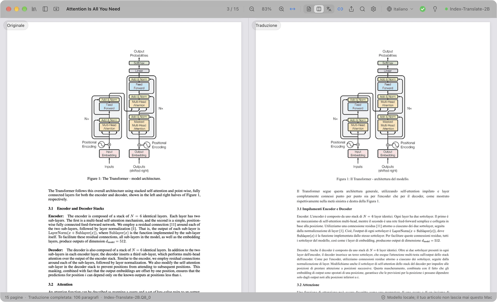Image resolution: width=497 pixels, height=302 pixels.
Task: Click 'Traduzione completata: 106 paragrafi' status text
Action: coord(63,297)
